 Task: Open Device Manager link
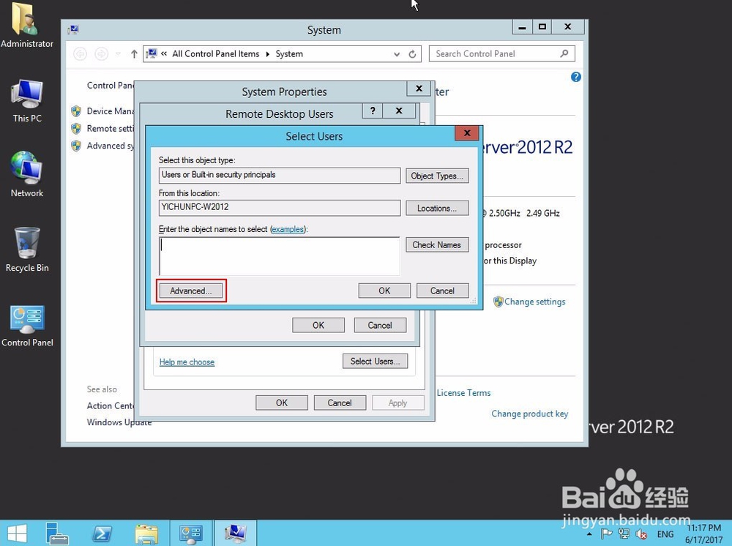tap(111, 111)
